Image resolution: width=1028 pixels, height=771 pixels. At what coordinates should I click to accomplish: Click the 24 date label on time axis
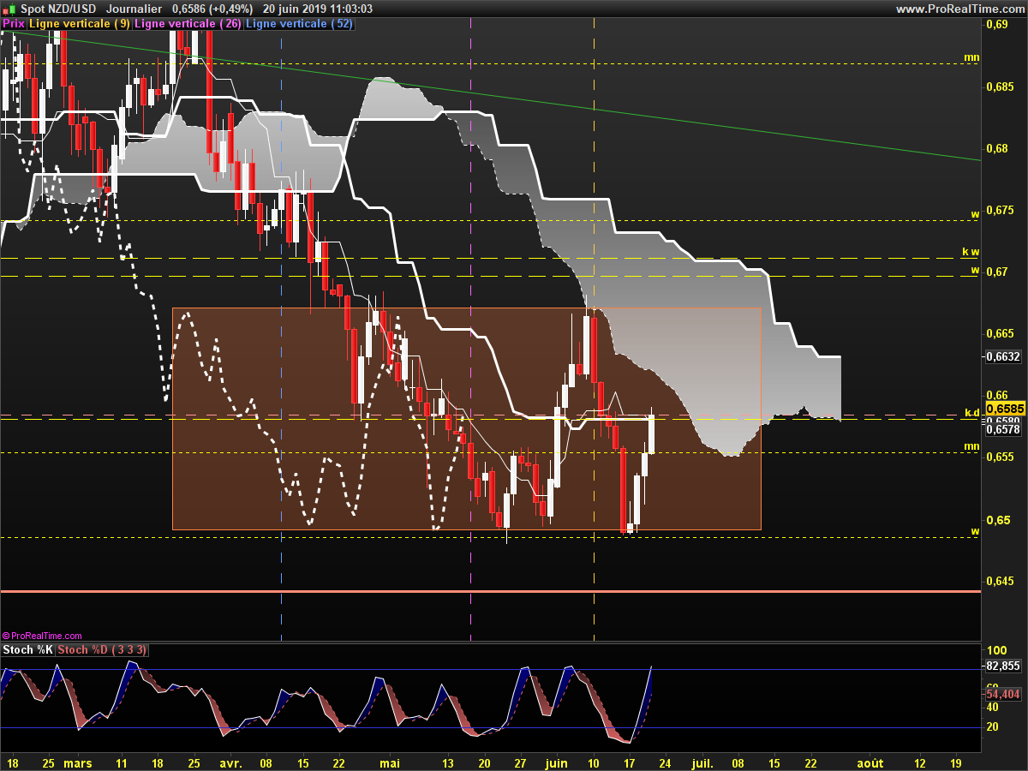point(666,762)
